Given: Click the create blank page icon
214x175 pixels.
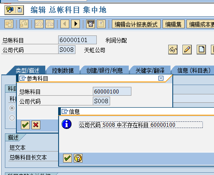Looking at the screenshot, I should pos(201,50).
